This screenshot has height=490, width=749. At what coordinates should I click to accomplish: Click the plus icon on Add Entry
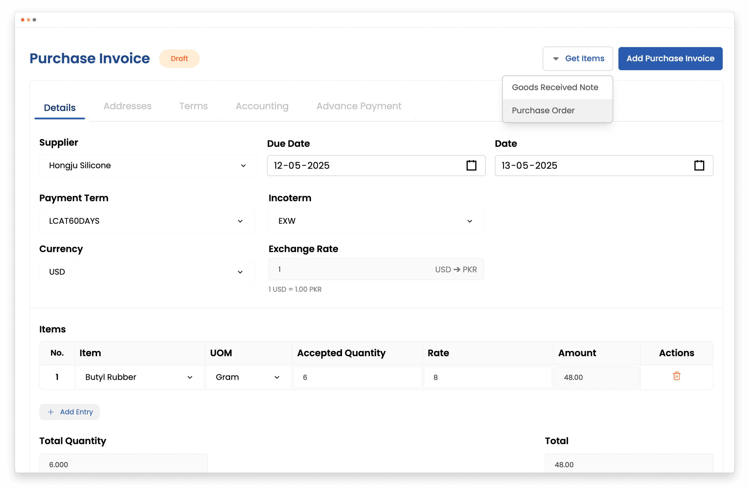[51, 412]
